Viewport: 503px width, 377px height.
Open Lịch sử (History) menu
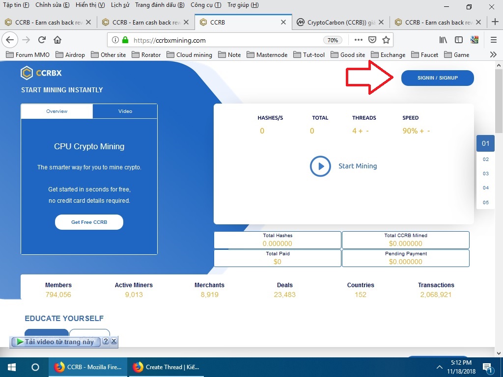pos(120,5)
